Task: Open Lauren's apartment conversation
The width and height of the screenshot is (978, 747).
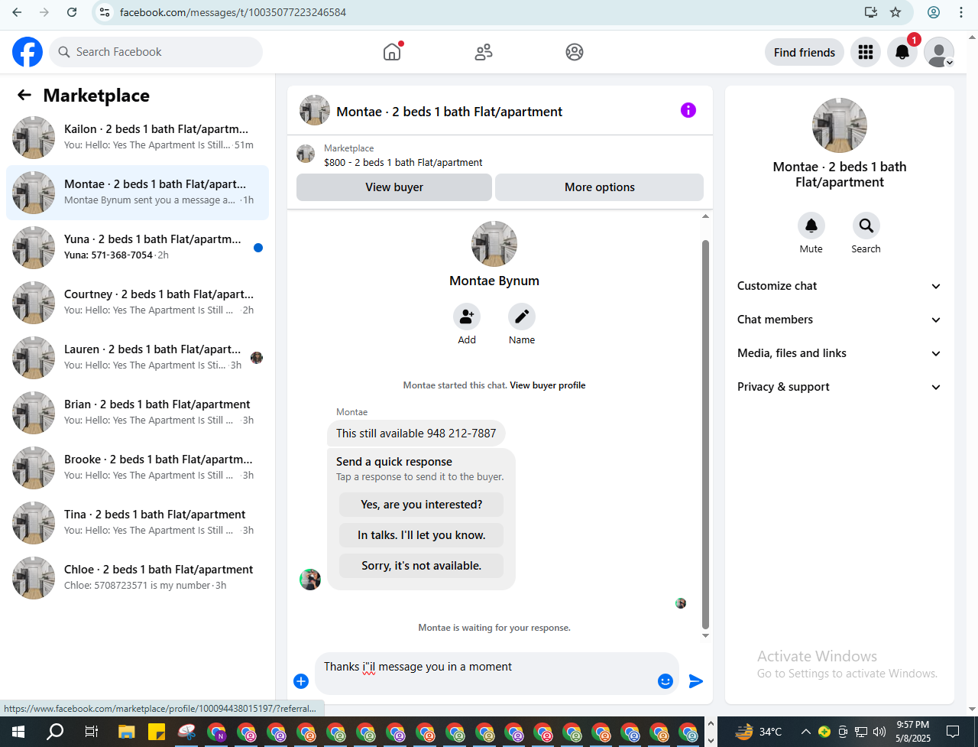Action: click(138, 358)
